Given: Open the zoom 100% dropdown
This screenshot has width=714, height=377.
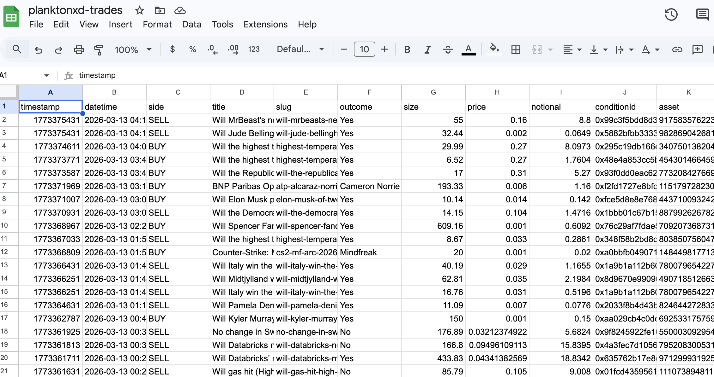Looking at the screenshot, I should pos(133,49).
